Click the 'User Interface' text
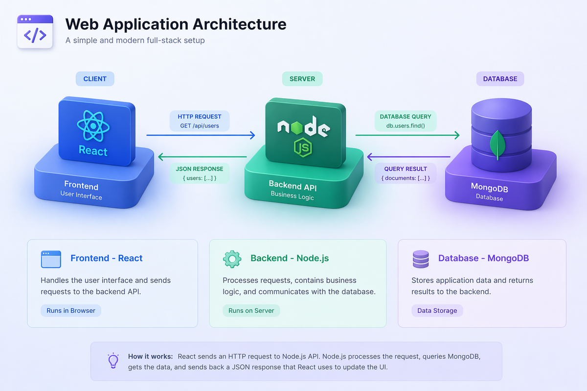Viewport: 587px width, 391px height. click(81, 196)
